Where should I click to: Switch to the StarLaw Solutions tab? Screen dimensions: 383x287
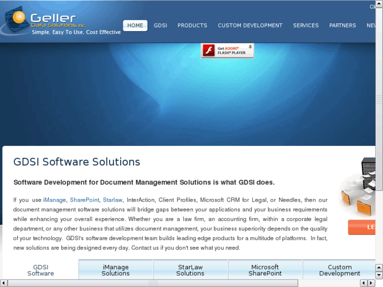pos(190,270)
